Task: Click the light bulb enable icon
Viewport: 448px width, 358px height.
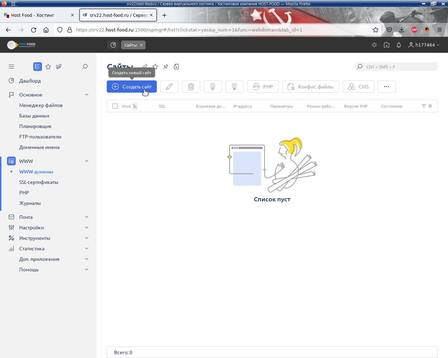Action: 213,87
